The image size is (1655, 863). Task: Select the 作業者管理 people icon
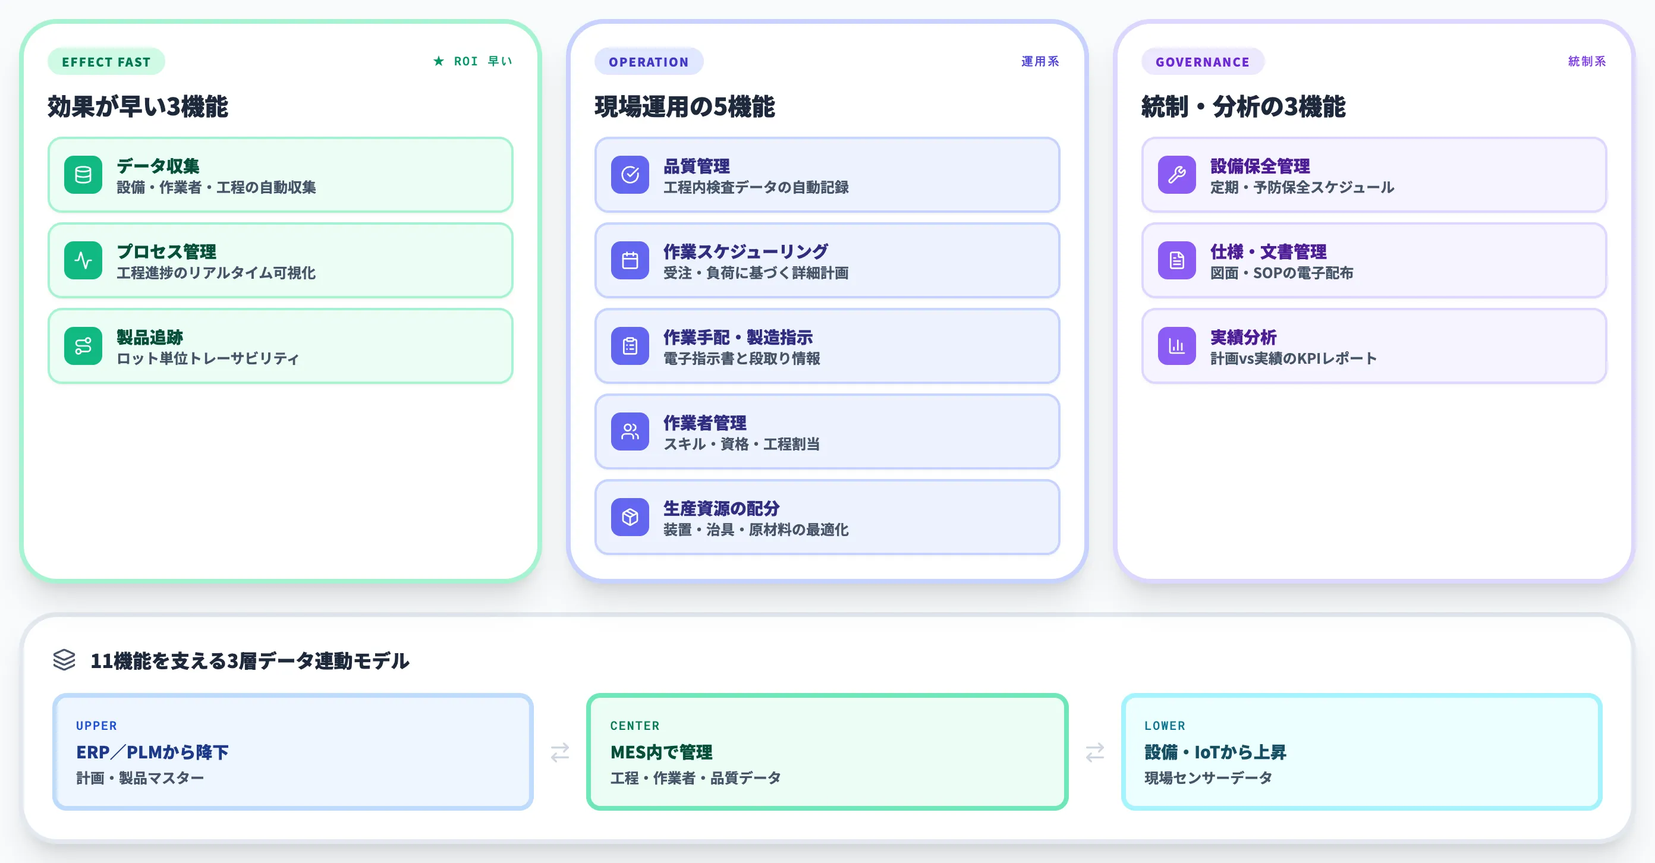(x=631, y=431)
